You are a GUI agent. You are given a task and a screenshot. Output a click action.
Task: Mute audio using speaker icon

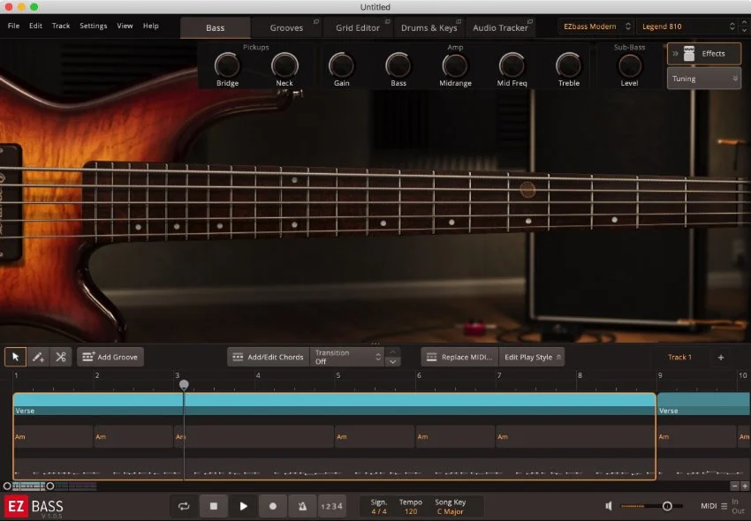point(609,506)
